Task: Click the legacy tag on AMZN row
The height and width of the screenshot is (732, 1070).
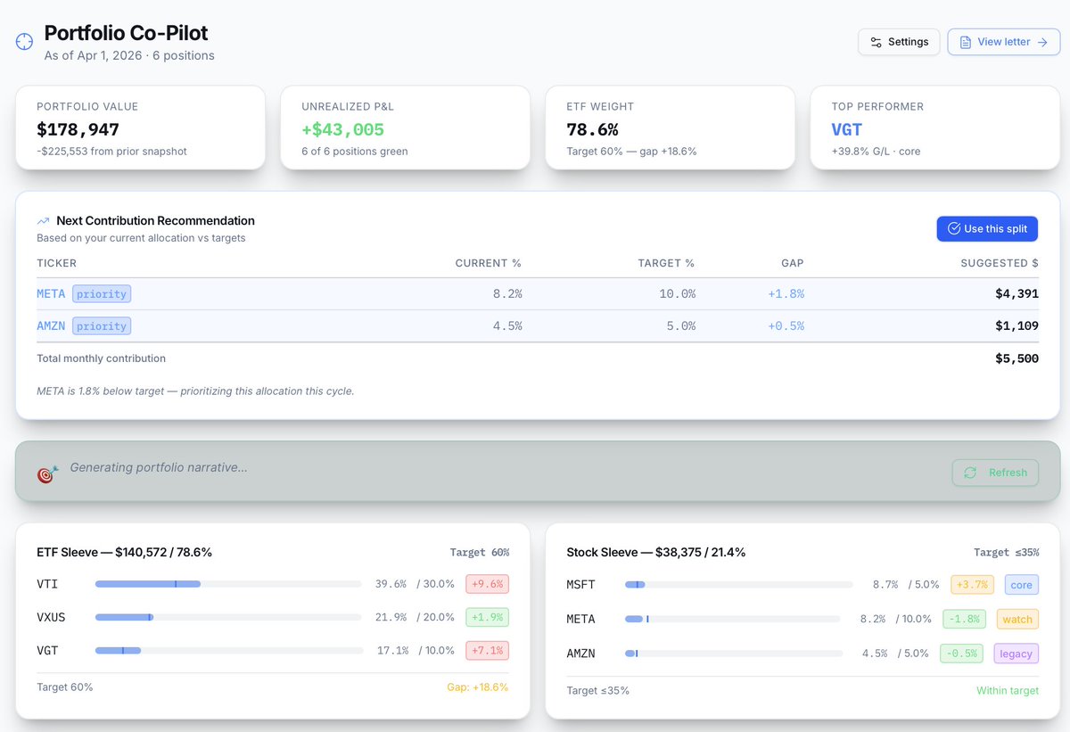Action: [1016, 654]
